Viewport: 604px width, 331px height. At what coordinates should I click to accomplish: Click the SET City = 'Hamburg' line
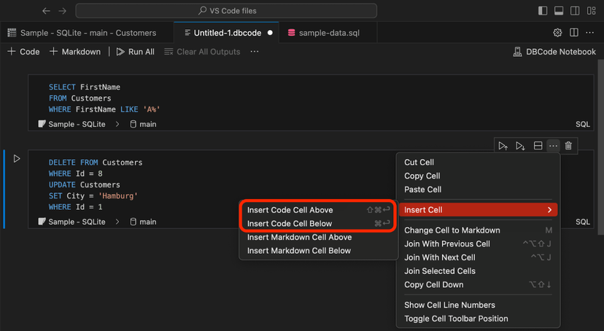93,196
